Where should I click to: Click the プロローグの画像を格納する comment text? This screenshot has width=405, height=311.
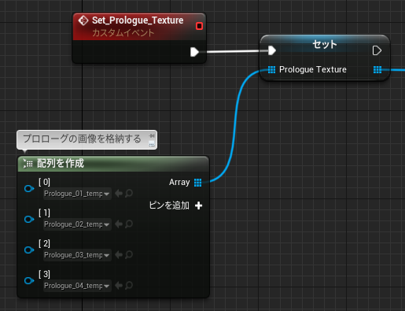click(x=82, y=139)
